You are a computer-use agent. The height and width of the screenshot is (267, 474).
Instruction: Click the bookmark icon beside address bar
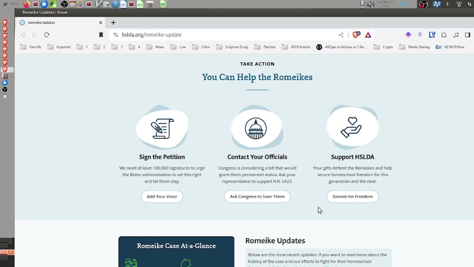(101, 34)
